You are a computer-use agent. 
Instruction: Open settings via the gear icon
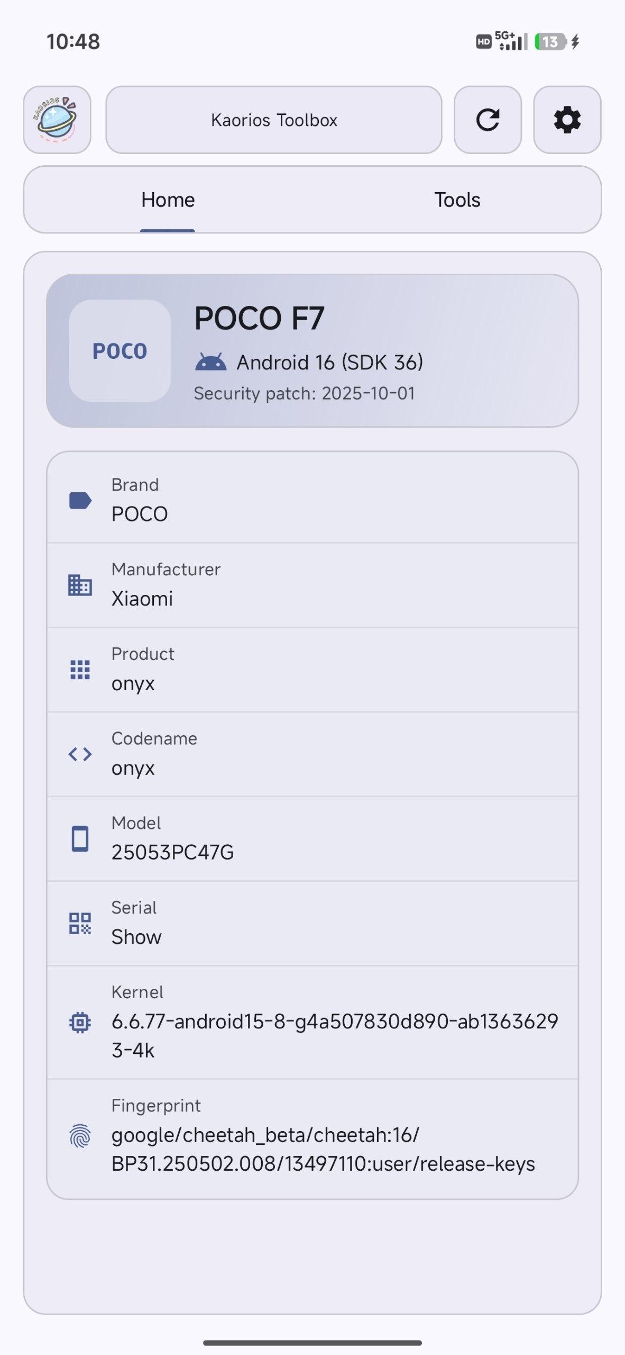567,120
